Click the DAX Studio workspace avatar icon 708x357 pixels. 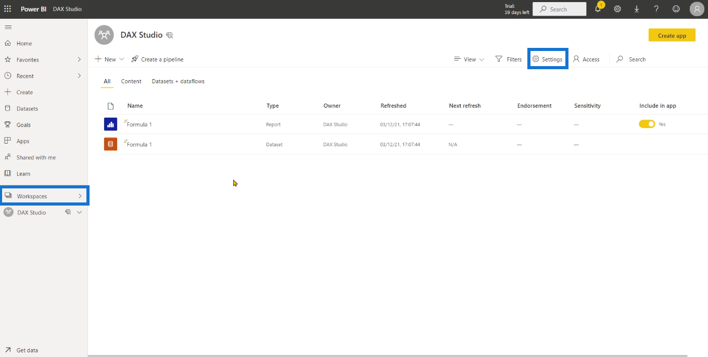[x=104, y=35]
